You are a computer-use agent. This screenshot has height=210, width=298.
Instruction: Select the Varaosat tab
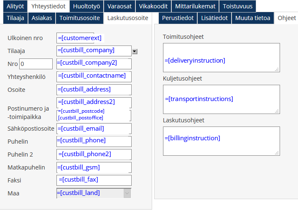pyautogui.click(x=119, y=6)
